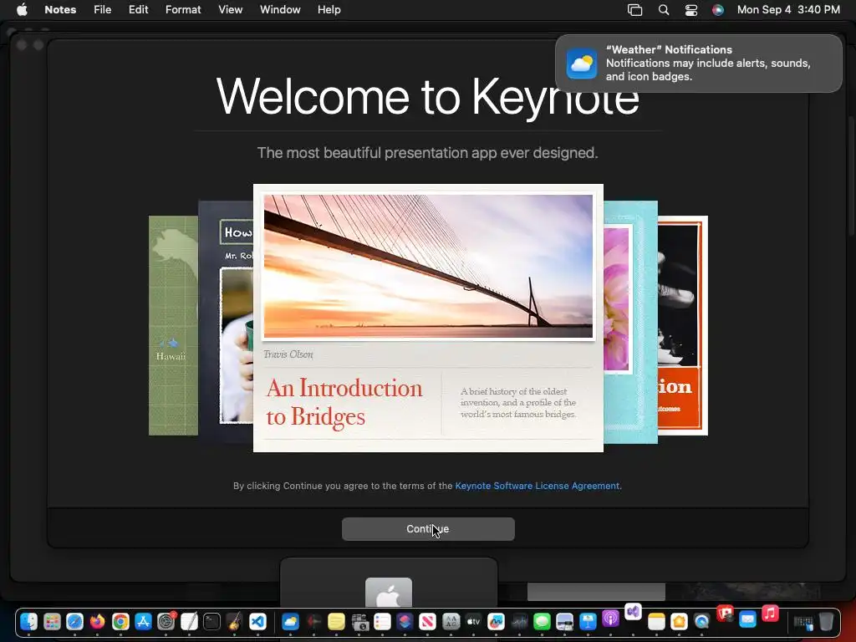Image resolution: width=856 pixels, height=642 pixels.
Task: Open Visual Studio Code from the Dock
Action: (x=257, y=621)
